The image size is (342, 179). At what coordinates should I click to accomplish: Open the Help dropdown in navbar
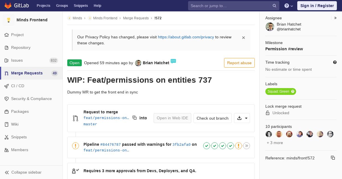click(x=289, y=6)
